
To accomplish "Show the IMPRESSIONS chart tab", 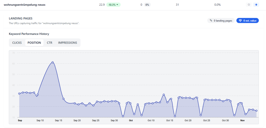I will [x=68, y=43].
